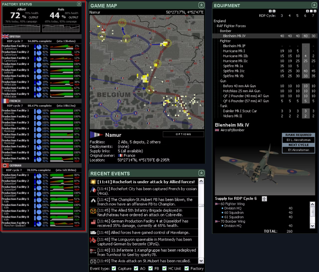
Task: Open the map OPTIONS button
Action: (183, 134)
